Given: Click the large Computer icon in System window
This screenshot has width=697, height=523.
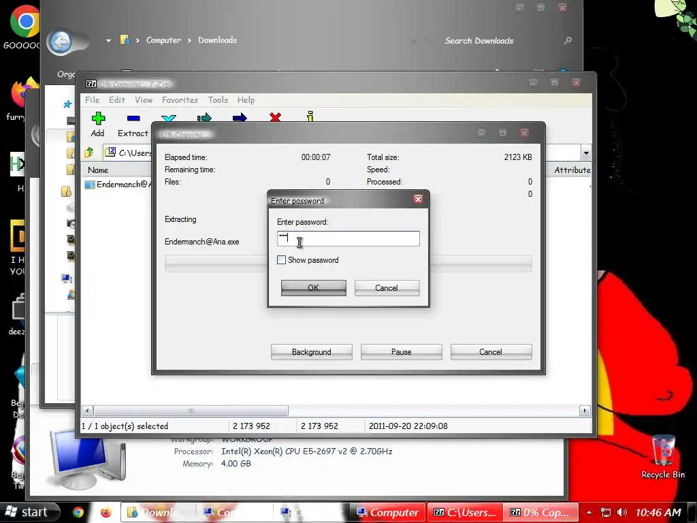Looking at the screenshot, I should tap(86, 460).
